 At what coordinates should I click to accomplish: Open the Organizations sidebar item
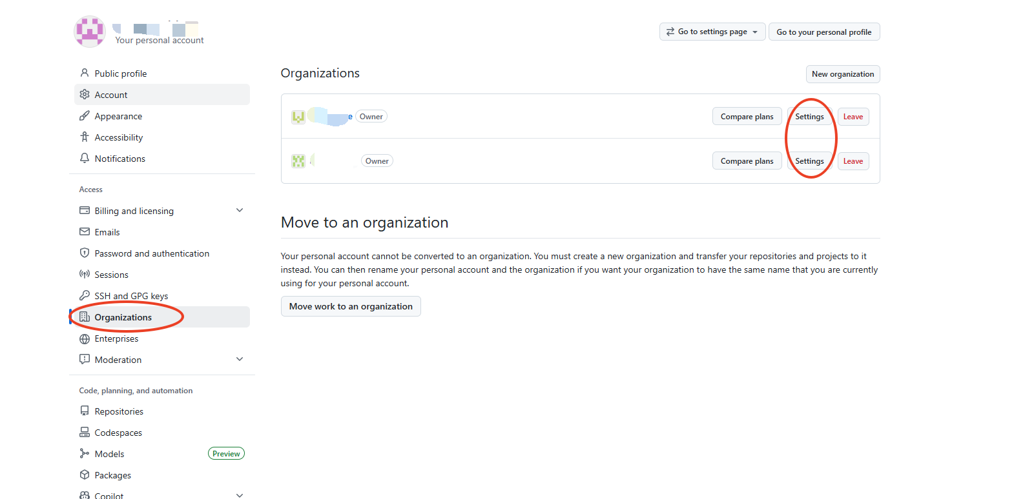(x=123, y=317)
